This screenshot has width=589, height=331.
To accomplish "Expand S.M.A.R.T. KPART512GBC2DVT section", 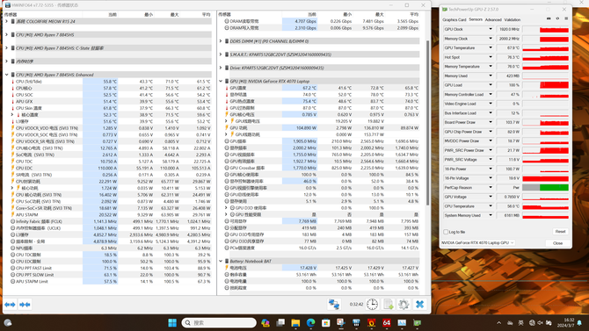I will 221,54.
